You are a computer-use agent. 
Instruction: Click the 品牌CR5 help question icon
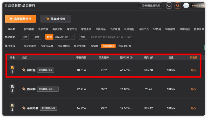click(x=131, y=58)
